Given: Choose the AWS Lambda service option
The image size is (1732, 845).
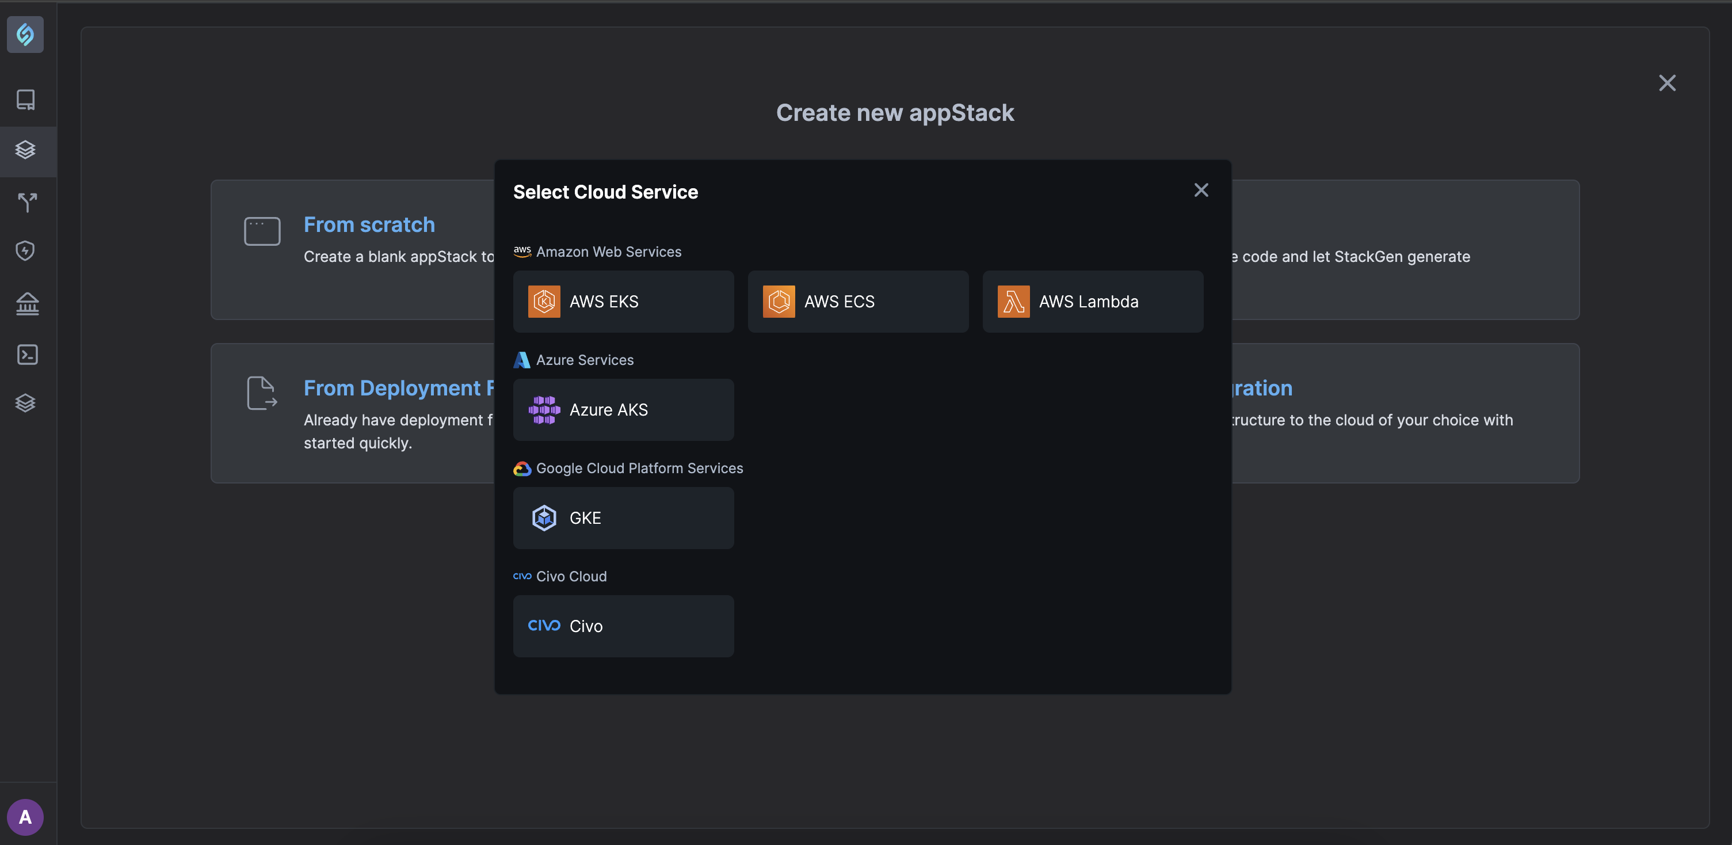Looking at the screenshot, I should (x=1093, y=302).
